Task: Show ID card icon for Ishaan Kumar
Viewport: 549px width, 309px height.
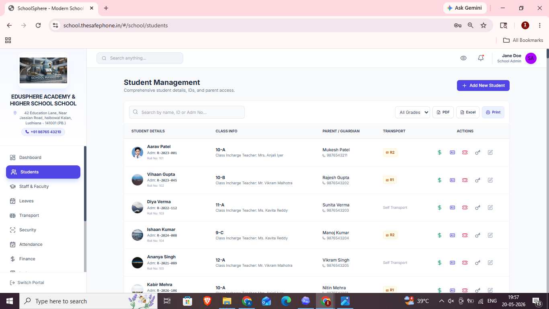Action: (x=452, y=235)
